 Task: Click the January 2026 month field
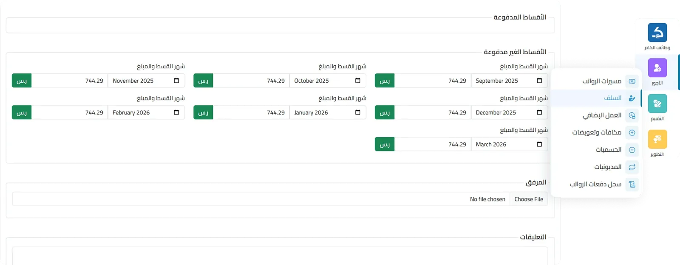(328, 112)
